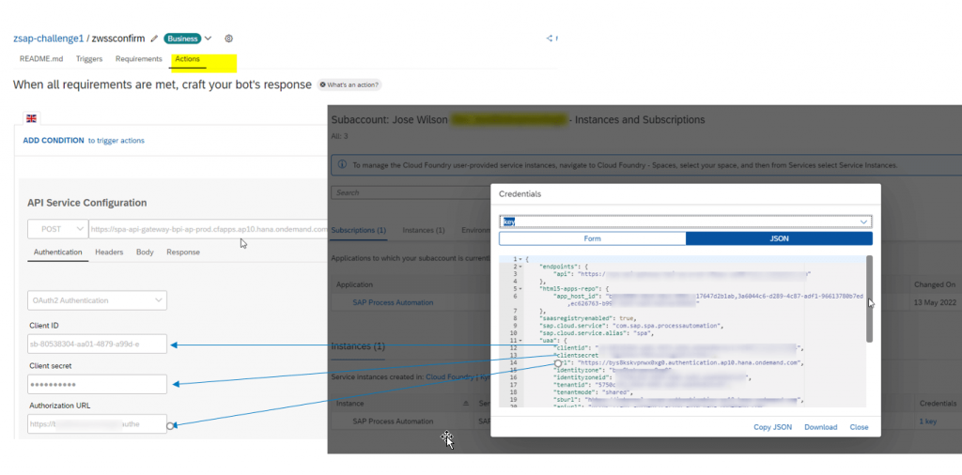Switch to the Triggers tab

pyautogui.click(x=89, y=59)
